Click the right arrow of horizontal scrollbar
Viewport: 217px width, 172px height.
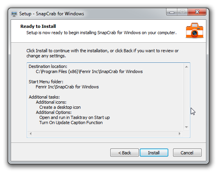point(179,134)
